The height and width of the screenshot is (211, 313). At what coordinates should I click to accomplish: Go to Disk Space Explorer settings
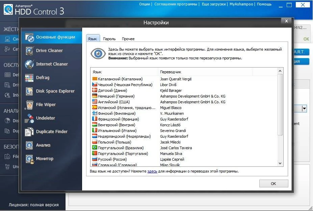[x=52, y=91]
